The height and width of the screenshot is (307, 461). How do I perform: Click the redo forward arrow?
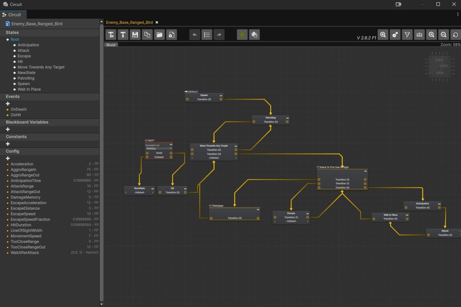(x=219, y=35)
